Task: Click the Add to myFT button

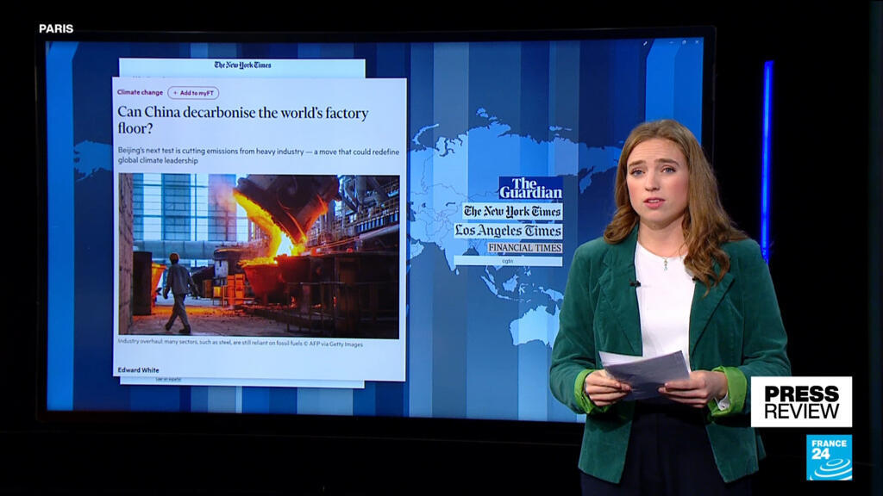Action: [x=194, y=92]
